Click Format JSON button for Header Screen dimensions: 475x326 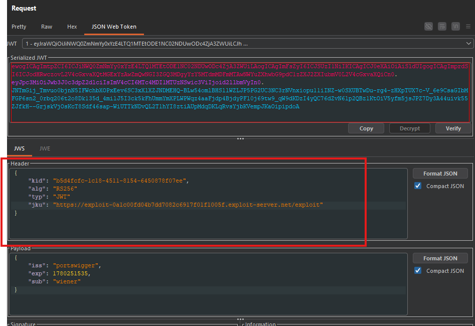[440, 174]
